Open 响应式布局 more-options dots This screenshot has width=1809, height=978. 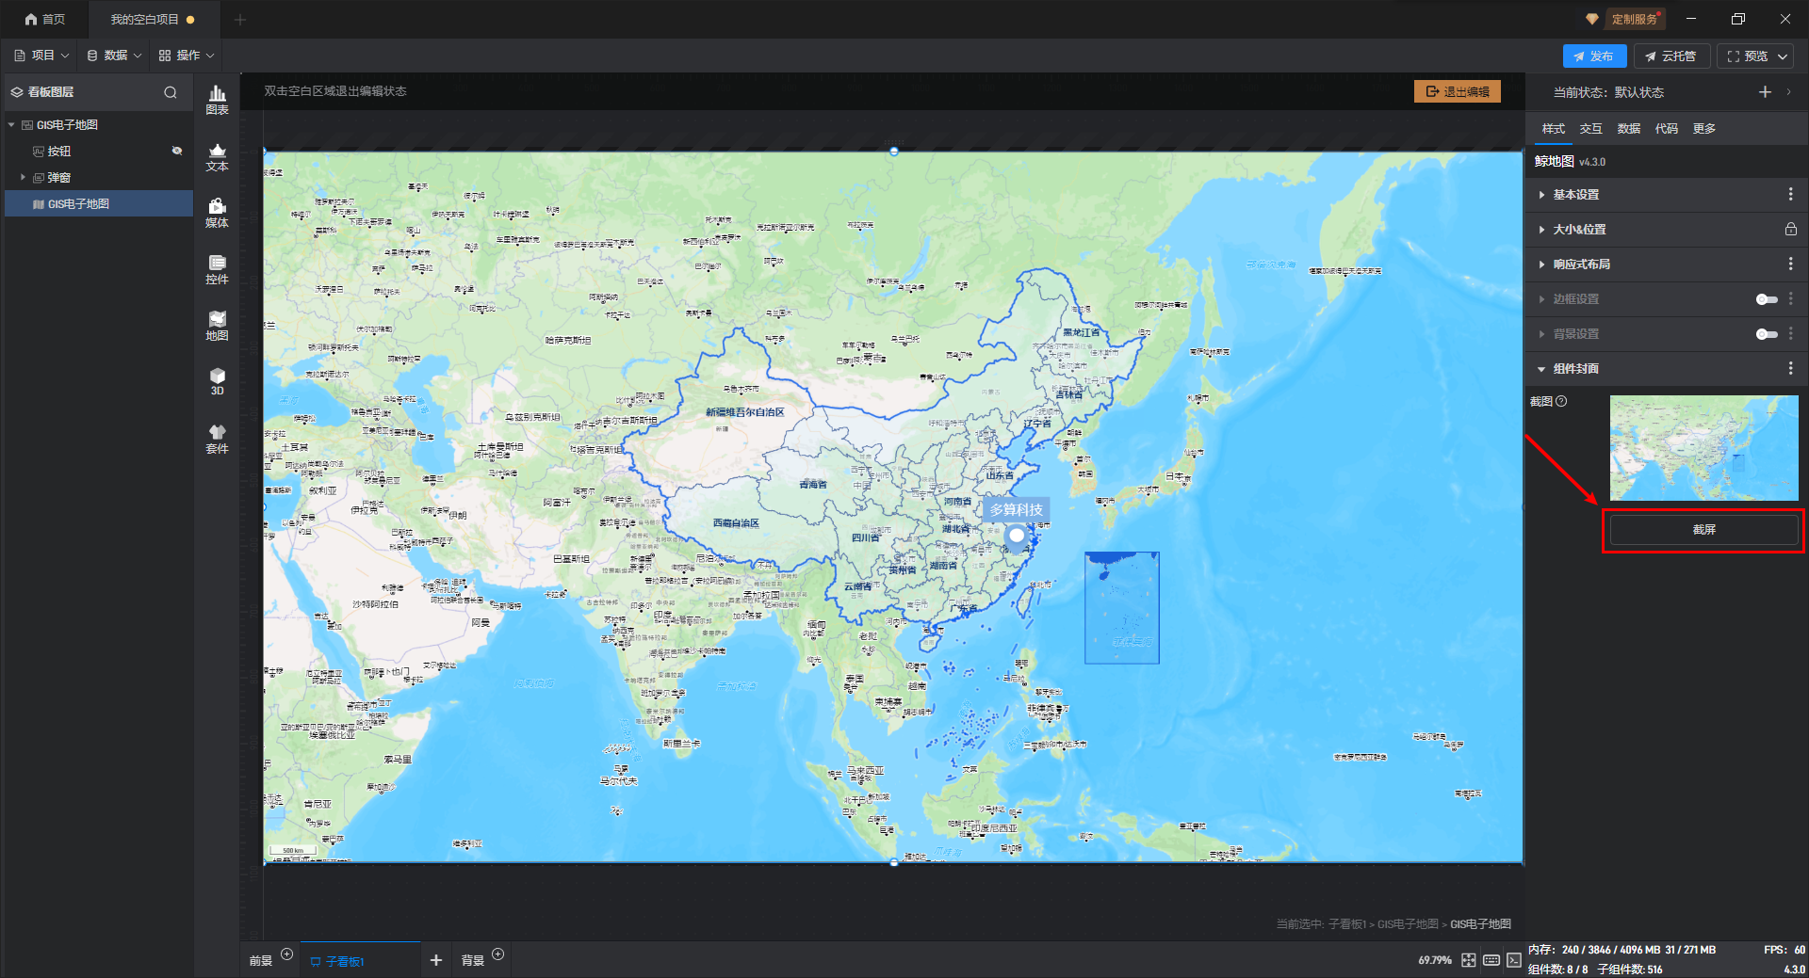pyautogui.click(x=1790, y=264)
